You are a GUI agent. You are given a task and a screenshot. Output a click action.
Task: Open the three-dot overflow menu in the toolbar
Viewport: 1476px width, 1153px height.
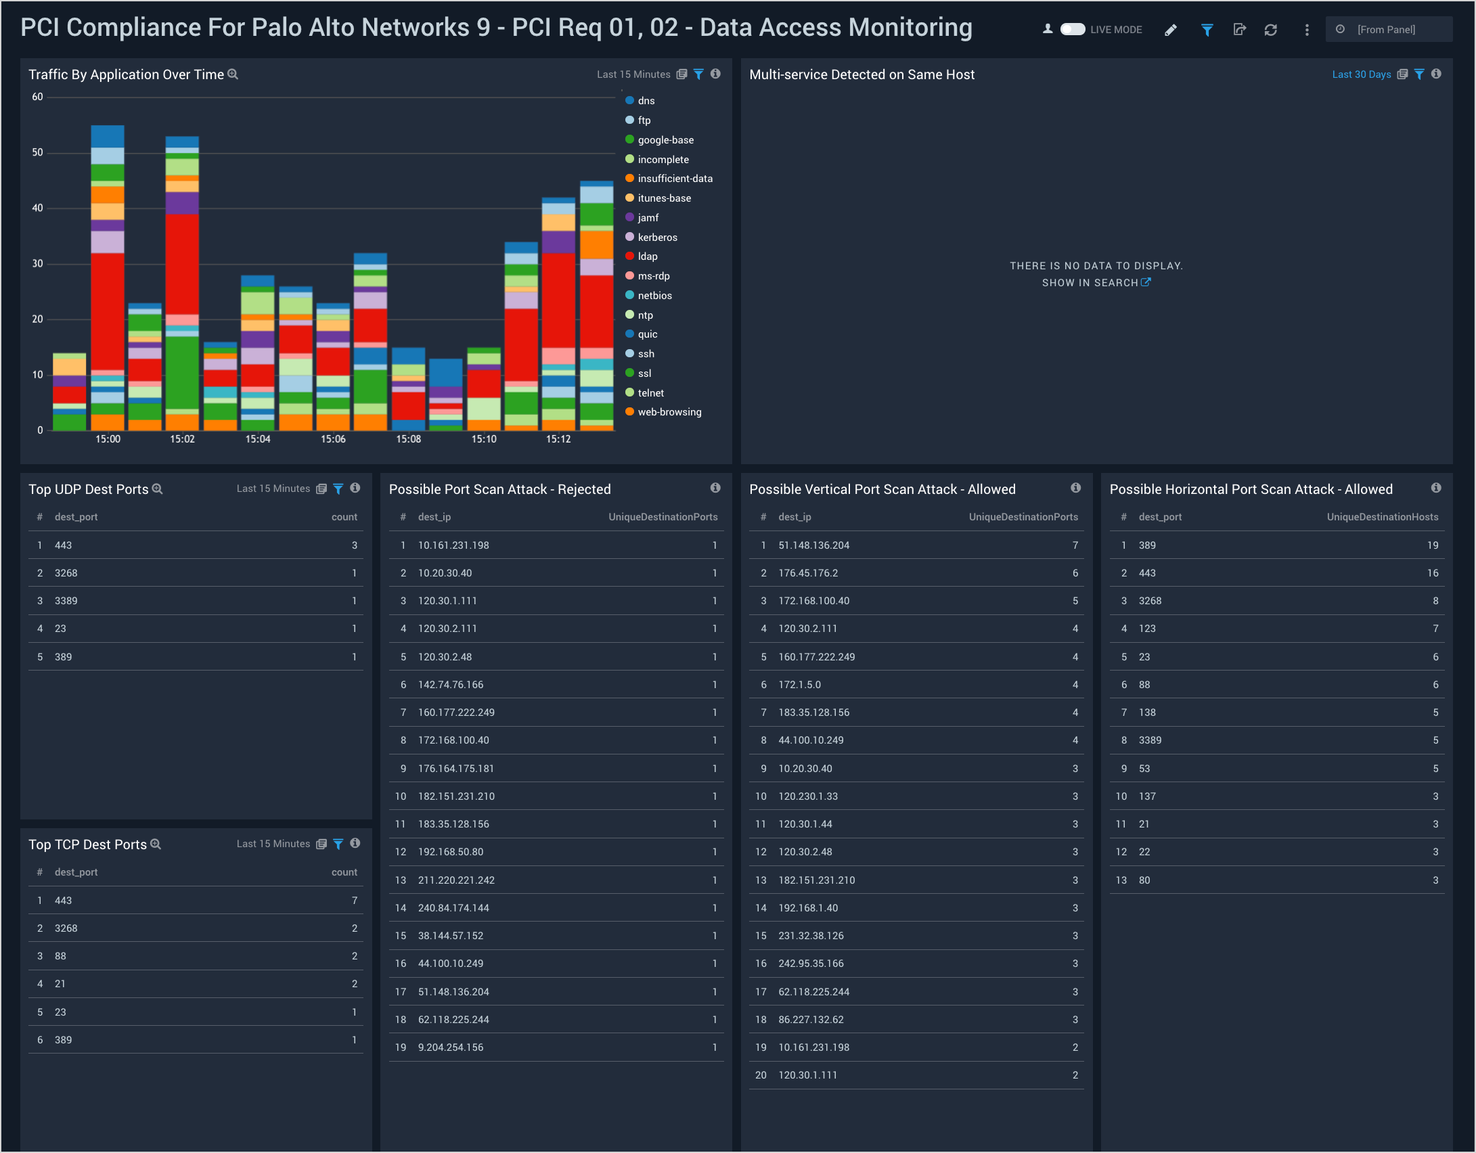click(x=1307, y=30)
